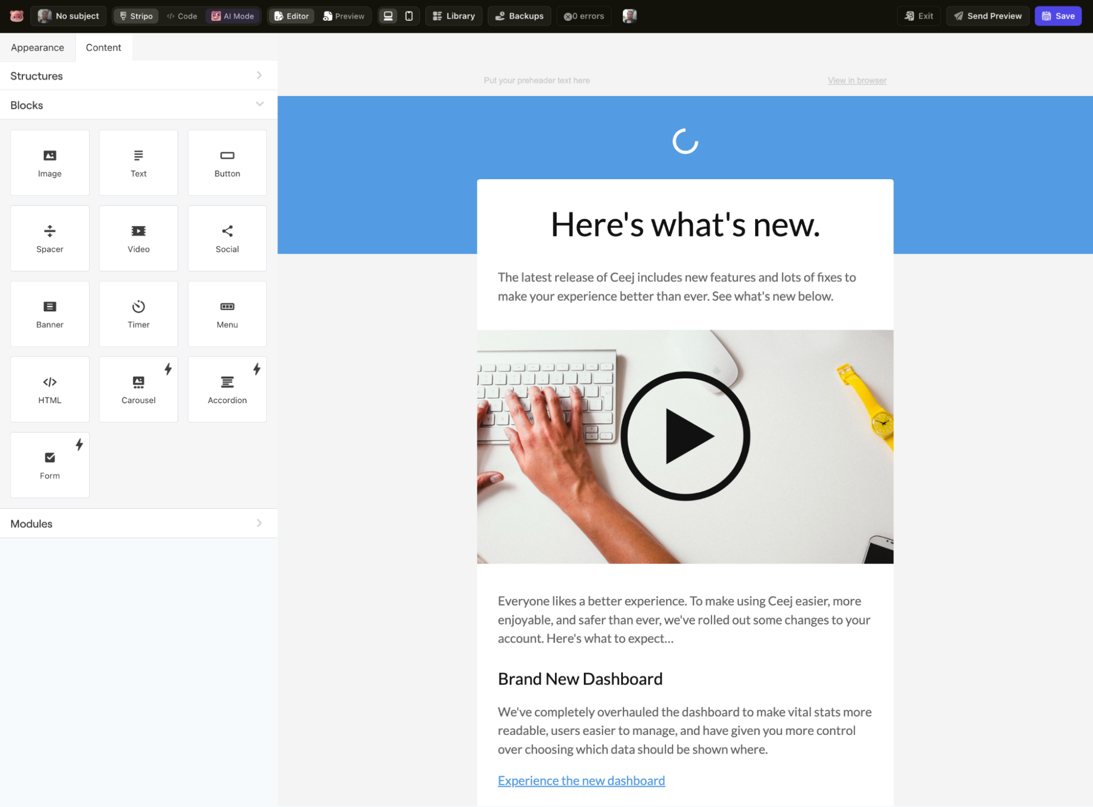Pick the HTML code block

pyautogui.click(x=50, y=390)
